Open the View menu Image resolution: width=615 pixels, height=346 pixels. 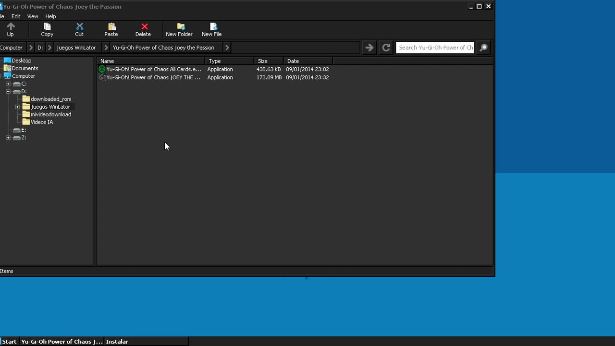33,16
